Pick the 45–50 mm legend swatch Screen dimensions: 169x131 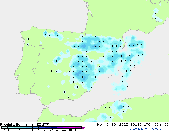pos(78,128)
